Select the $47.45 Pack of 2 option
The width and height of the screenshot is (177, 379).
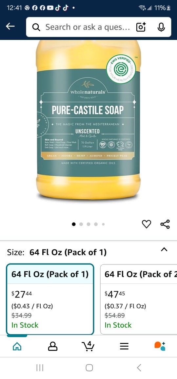(x=139, y=299)
